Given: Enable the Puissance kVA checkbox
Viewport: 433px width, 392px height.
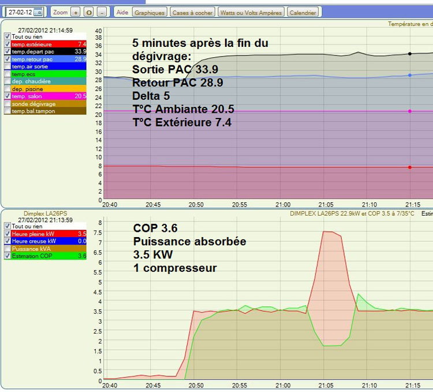Looking at the screenshot, I should (7, 248).
